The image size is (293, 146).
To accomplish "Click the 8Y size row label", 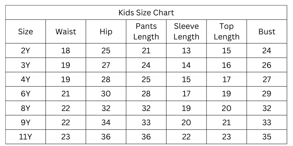I will pos(26,108).
